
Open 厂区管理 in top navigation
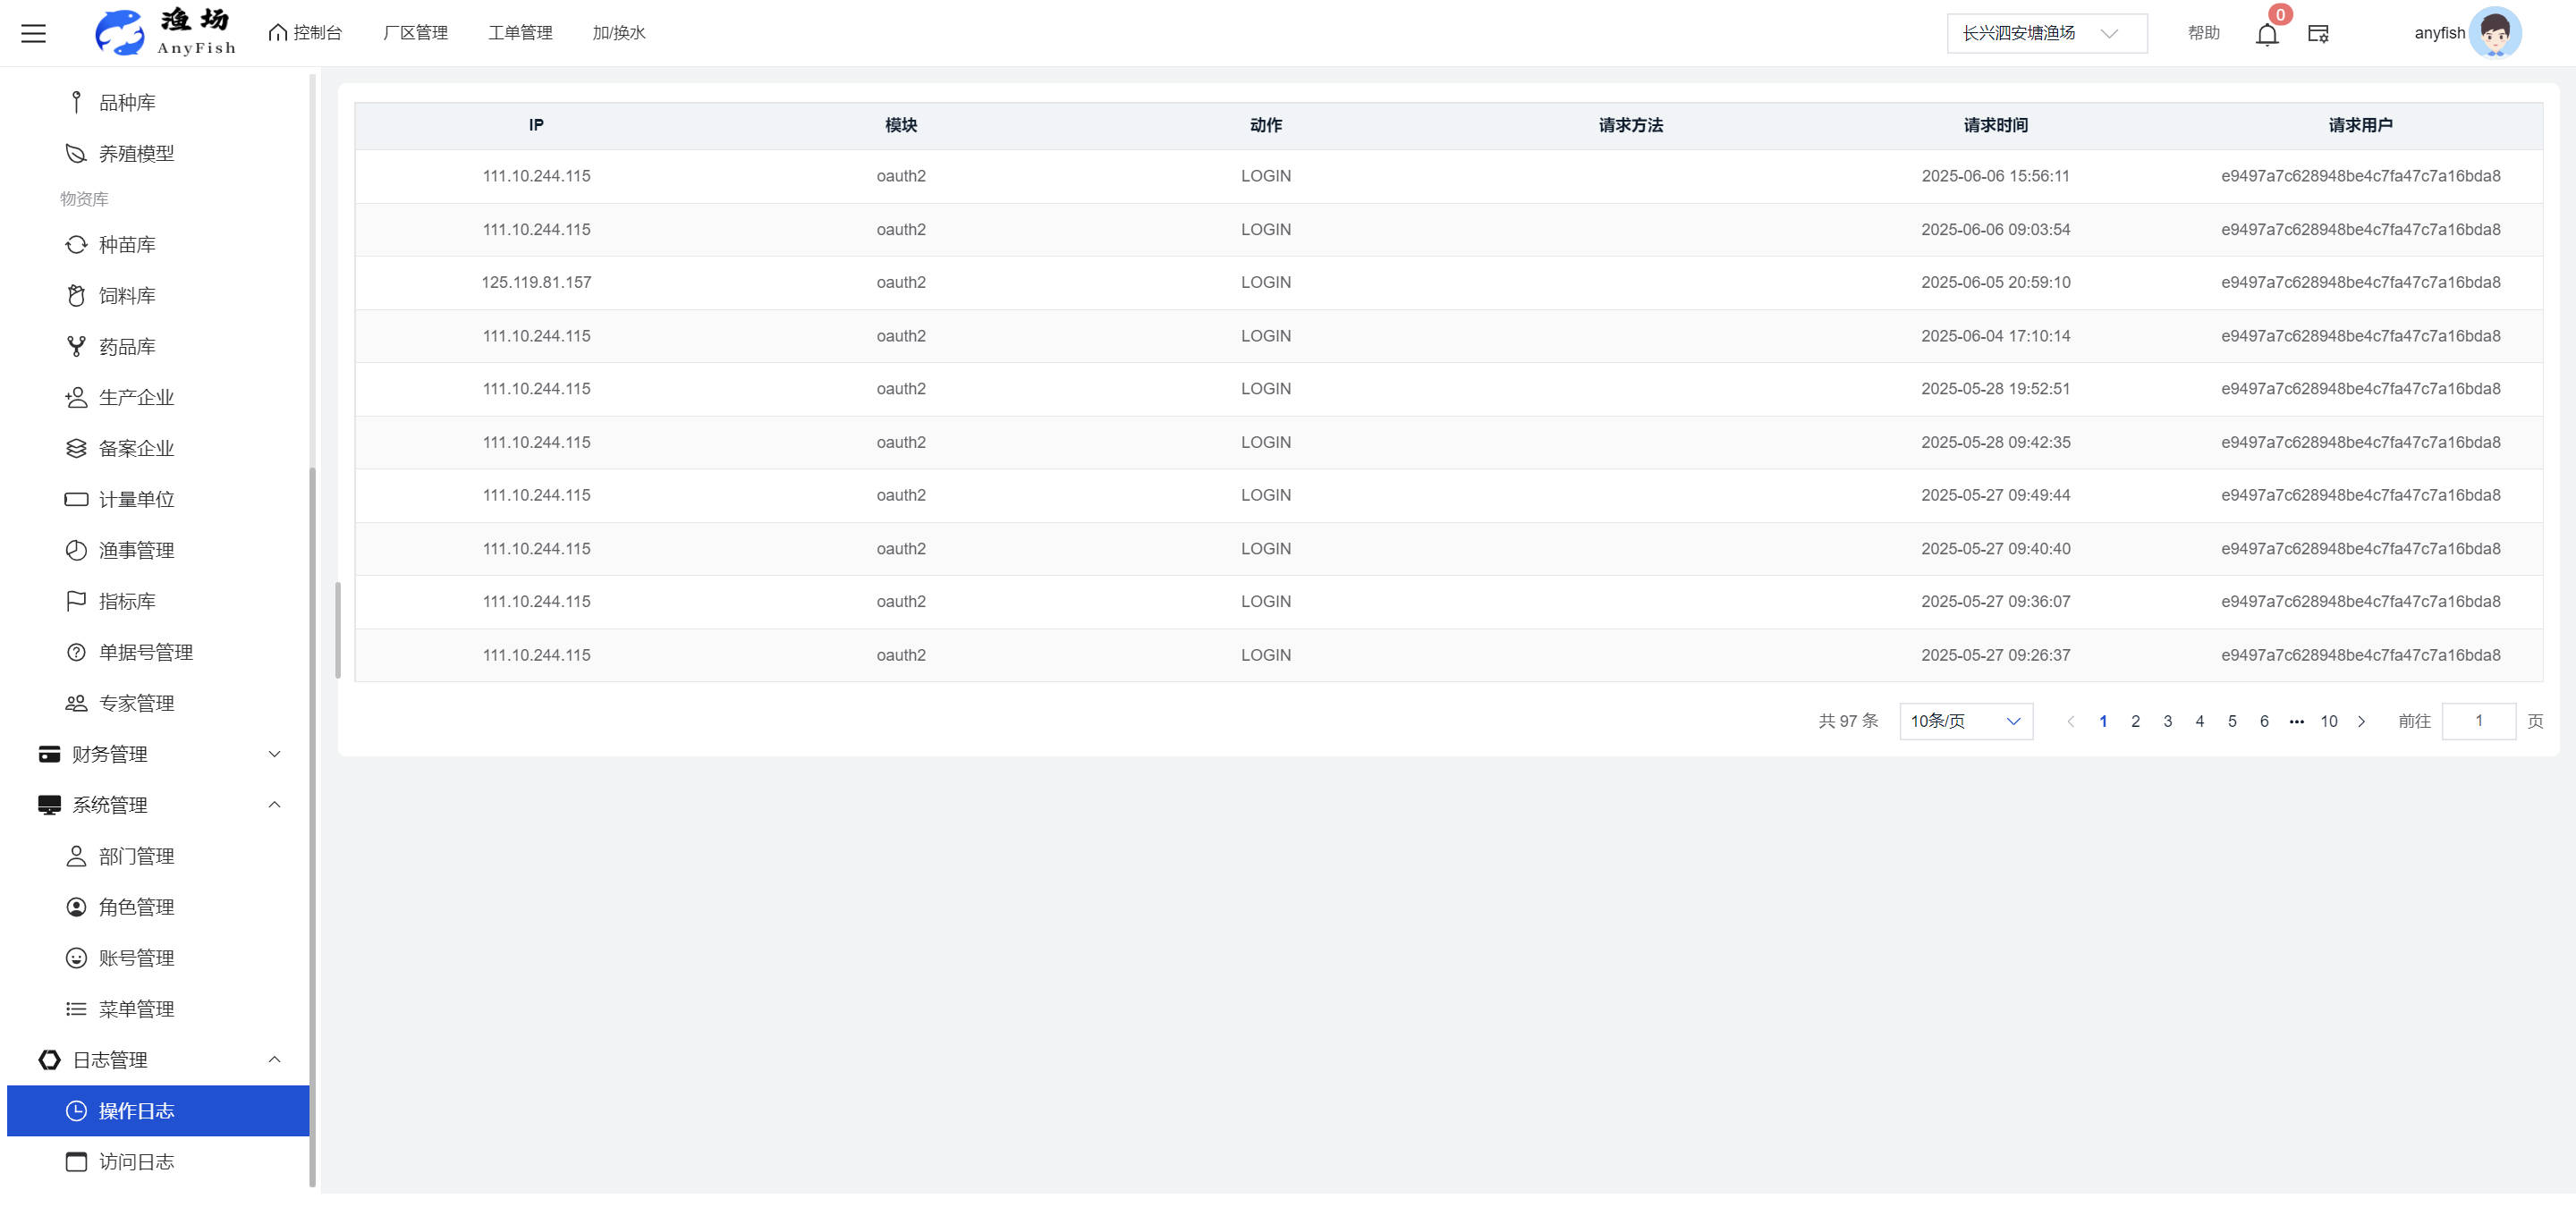pos(415,33)
